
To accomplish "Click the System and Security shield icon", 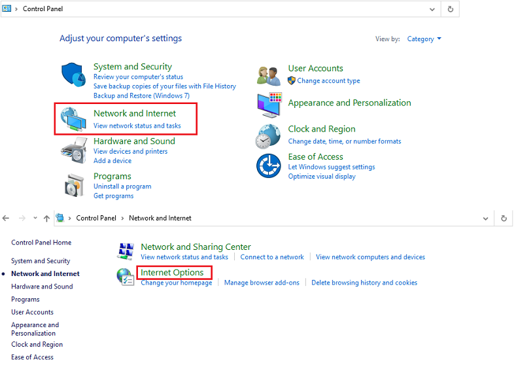I will pos(74,75).
